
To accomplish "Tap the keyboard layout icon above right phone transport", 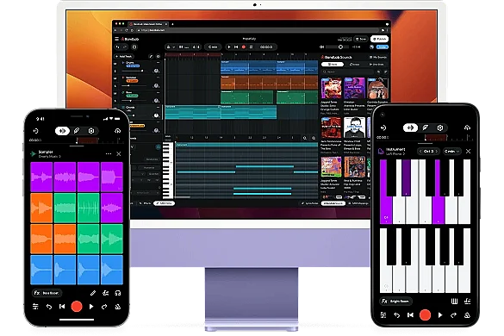I will 454,302.
